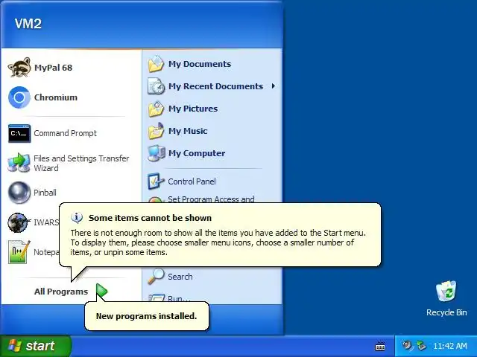
Task: Start Files and Settings Transfer Wizard icon
Action: pyautogui.click(x=19, y=163)
